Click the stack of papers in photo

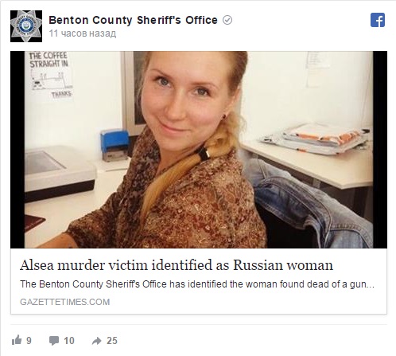tap(315, 139)
